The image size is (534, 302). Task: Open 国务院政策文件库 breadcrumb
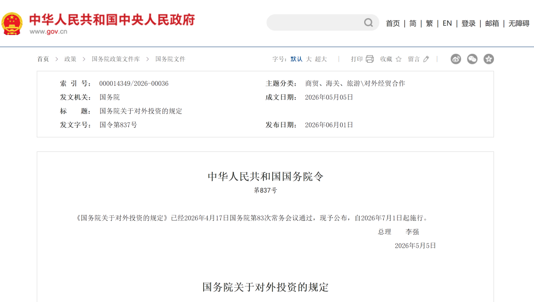116,59
